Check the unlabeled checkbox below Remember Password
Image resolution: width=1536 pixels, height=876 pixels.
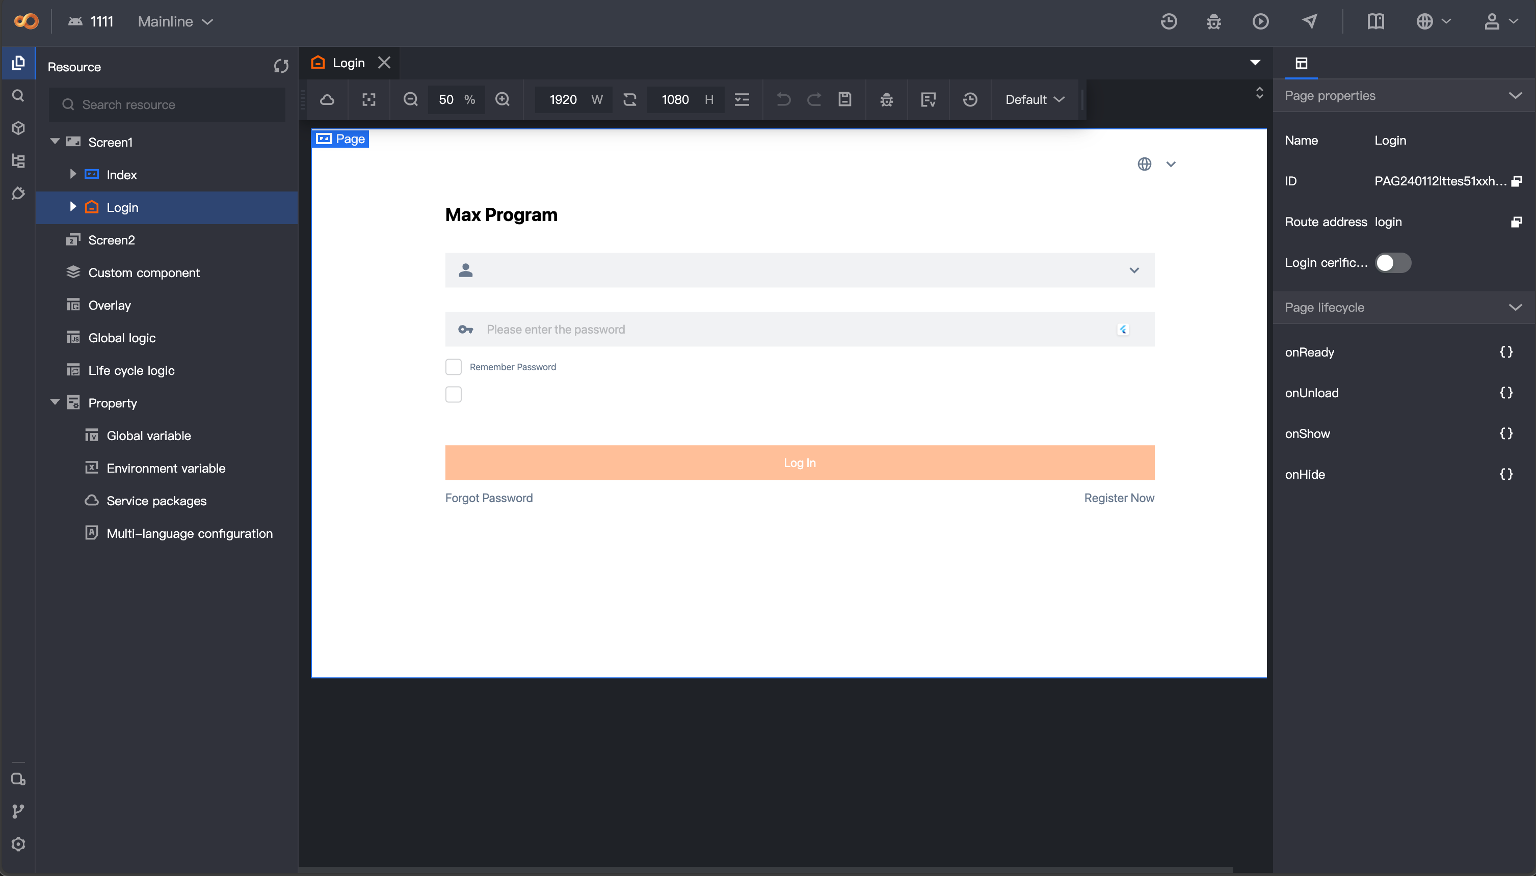453,395
